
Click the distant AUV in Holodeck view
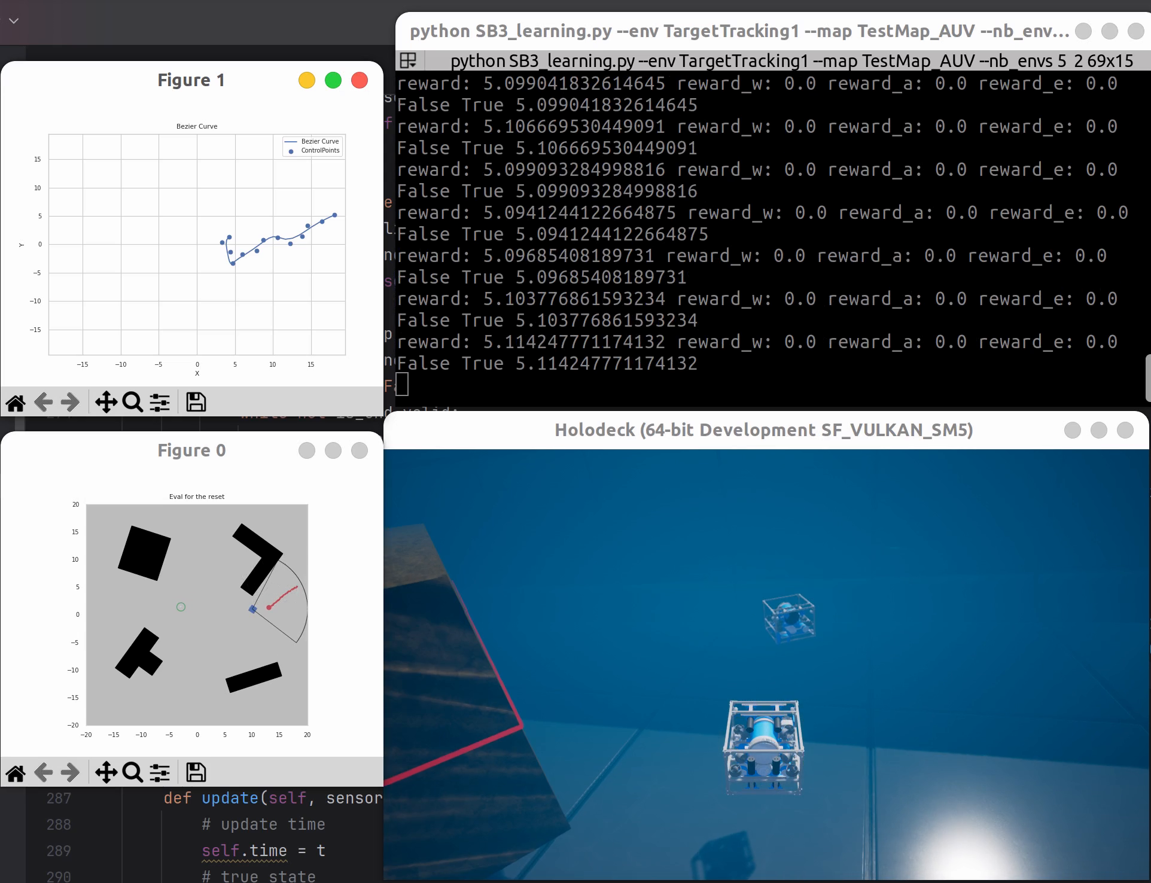(789, 618)
